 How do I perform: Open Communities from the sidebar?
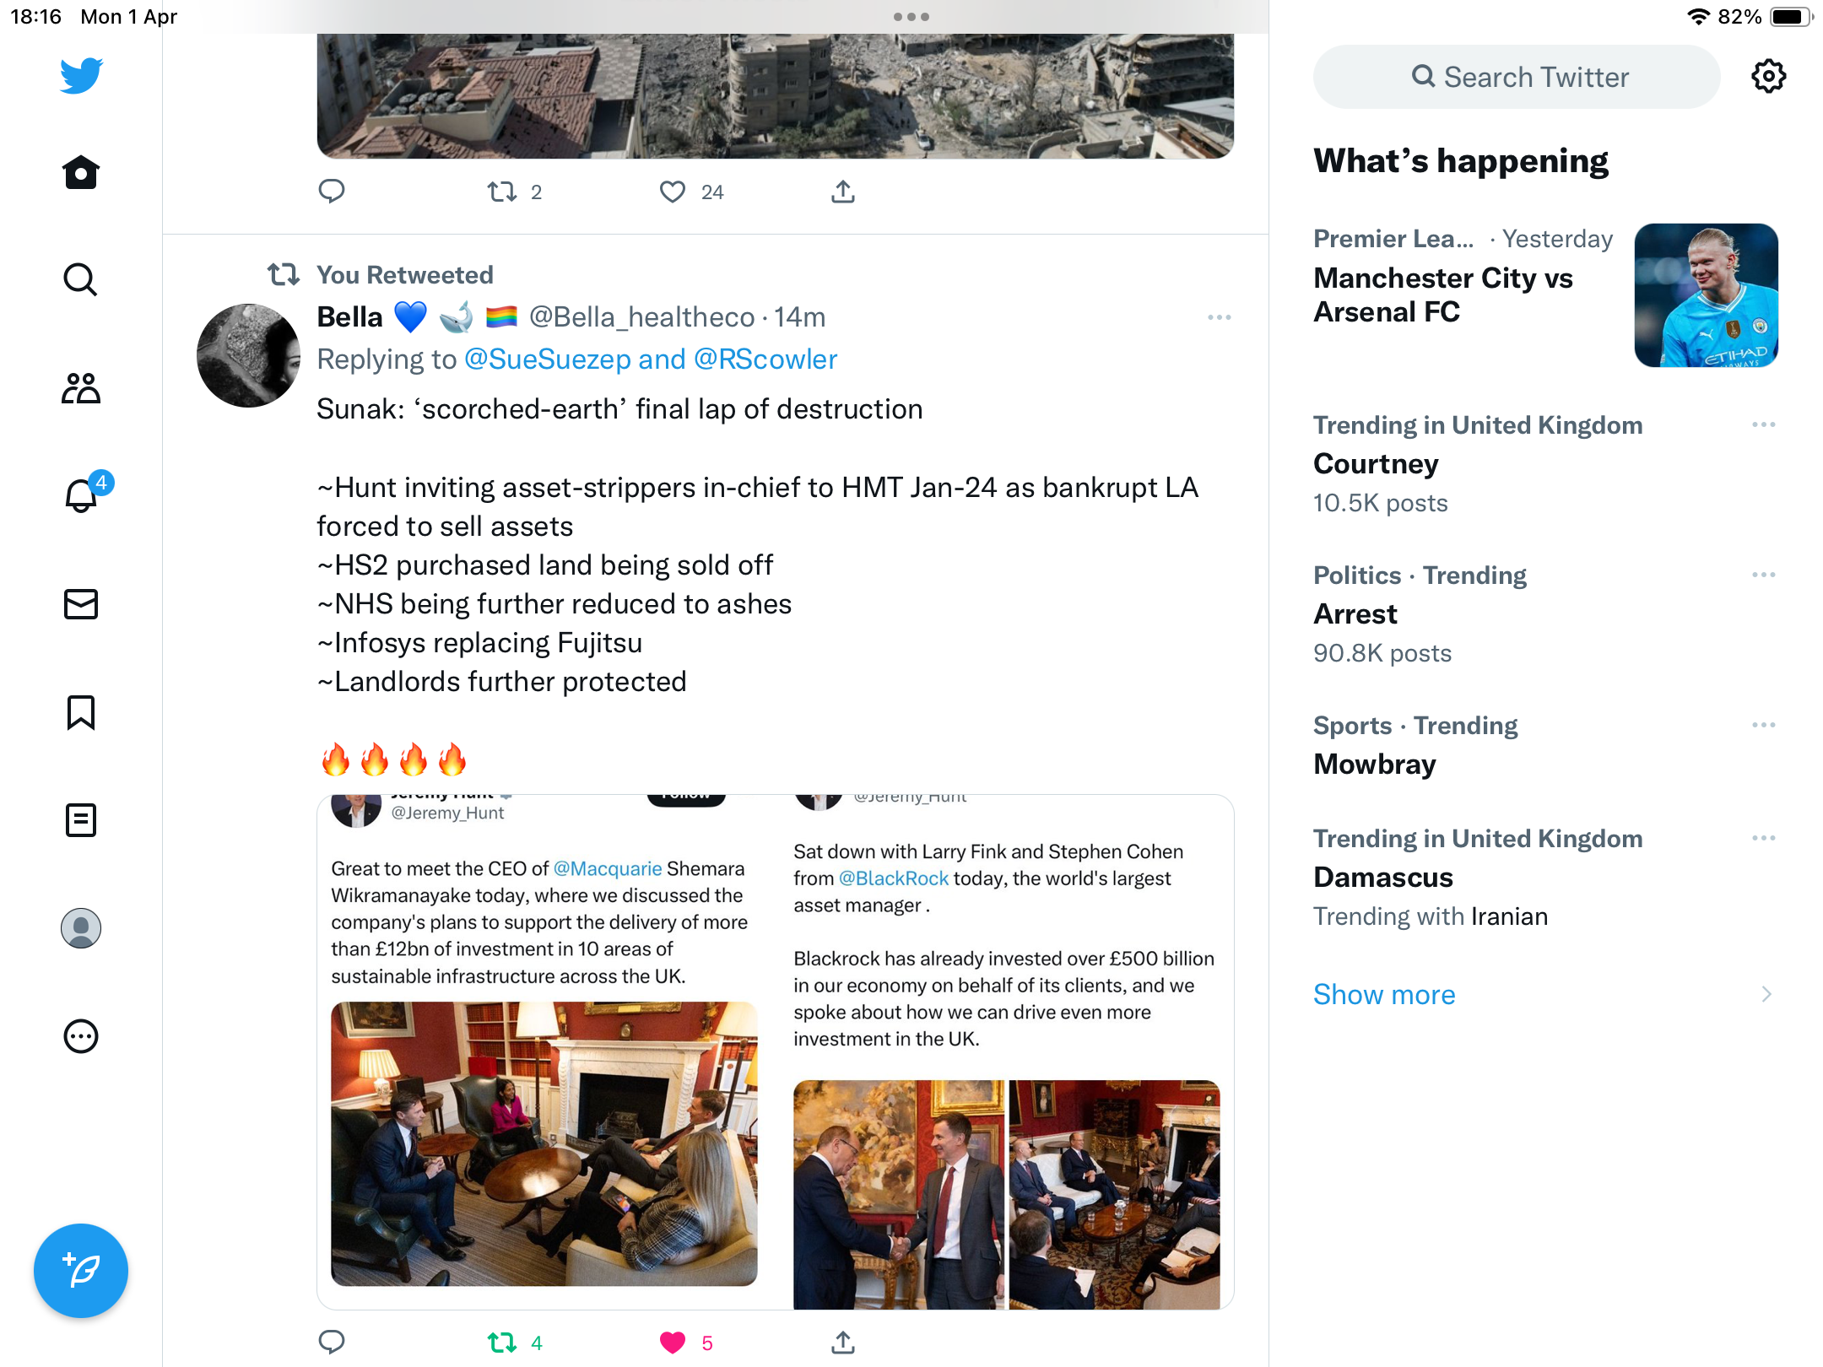81,388
